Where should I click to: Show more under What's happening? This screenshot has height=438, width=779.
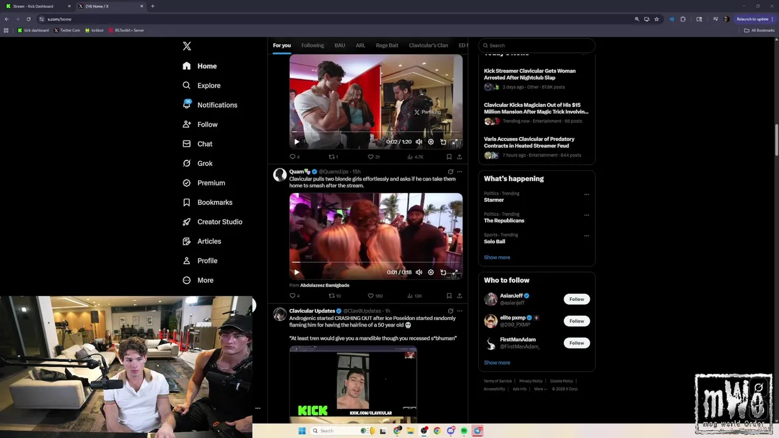tap(497, 257)
